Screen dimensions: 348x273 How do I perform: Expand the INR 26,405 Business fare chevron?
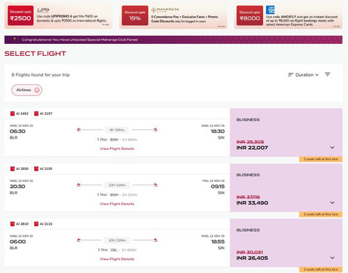(332, 258)
